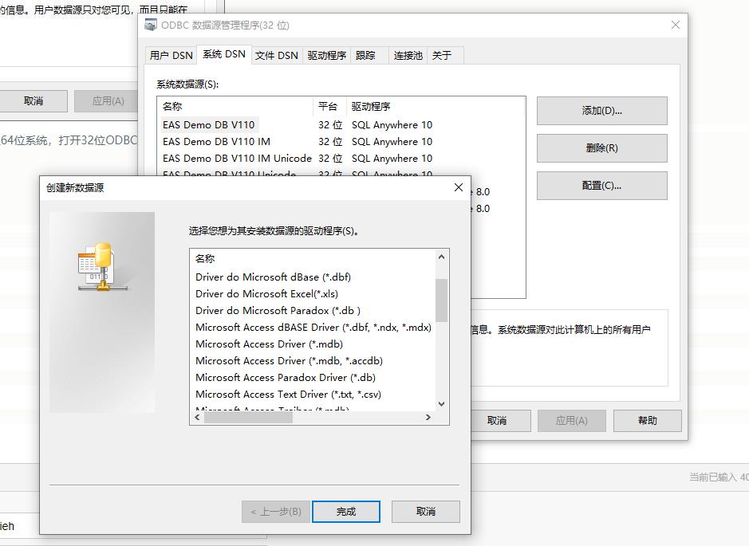Viewport: 749px width, 546px height.
Task: Select Microsoft Access Paradox Driver (*.db)
Action: click(286, 378)
